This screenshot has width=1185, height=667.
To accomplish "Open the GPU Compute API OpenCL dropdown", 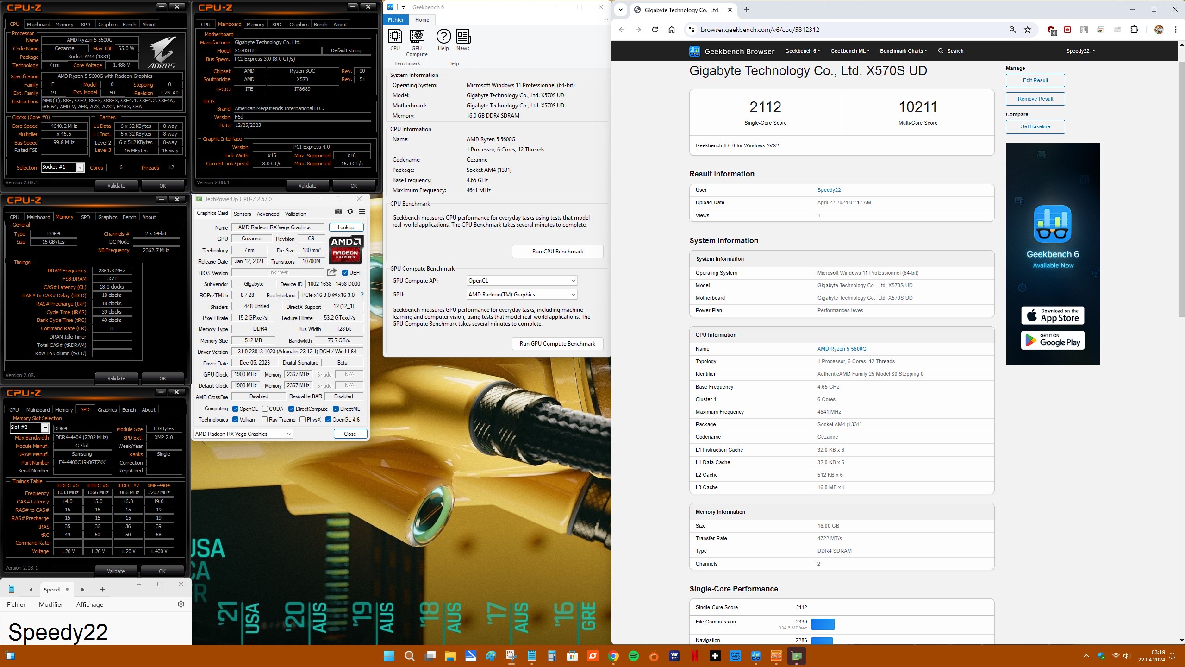I will pos(522,281).
